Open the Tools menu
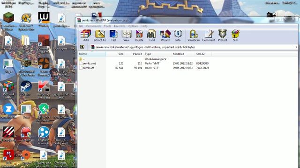 pyautogui.click(x=107, y=26)
